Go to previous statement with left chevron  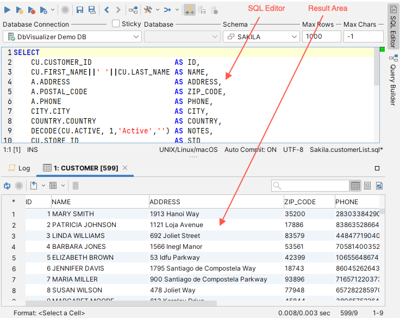point(107,10)
